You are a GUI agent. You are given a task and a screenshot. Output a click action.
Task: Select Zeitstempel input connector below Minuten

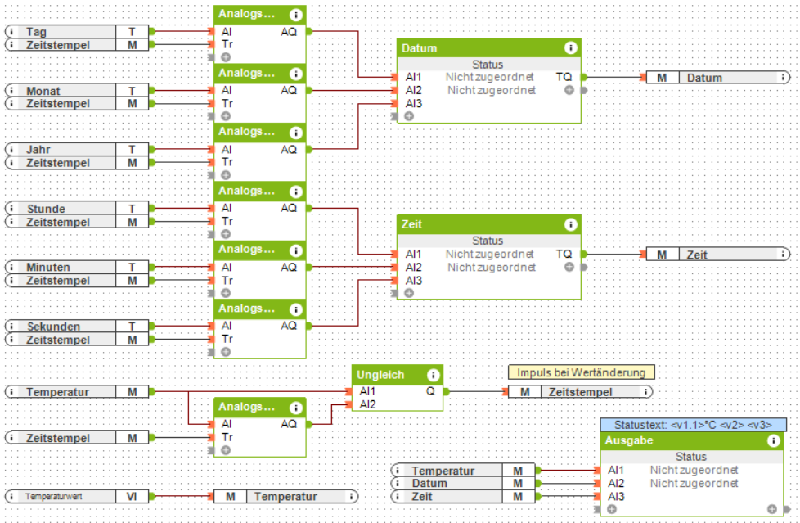click(x=77, y=281)
